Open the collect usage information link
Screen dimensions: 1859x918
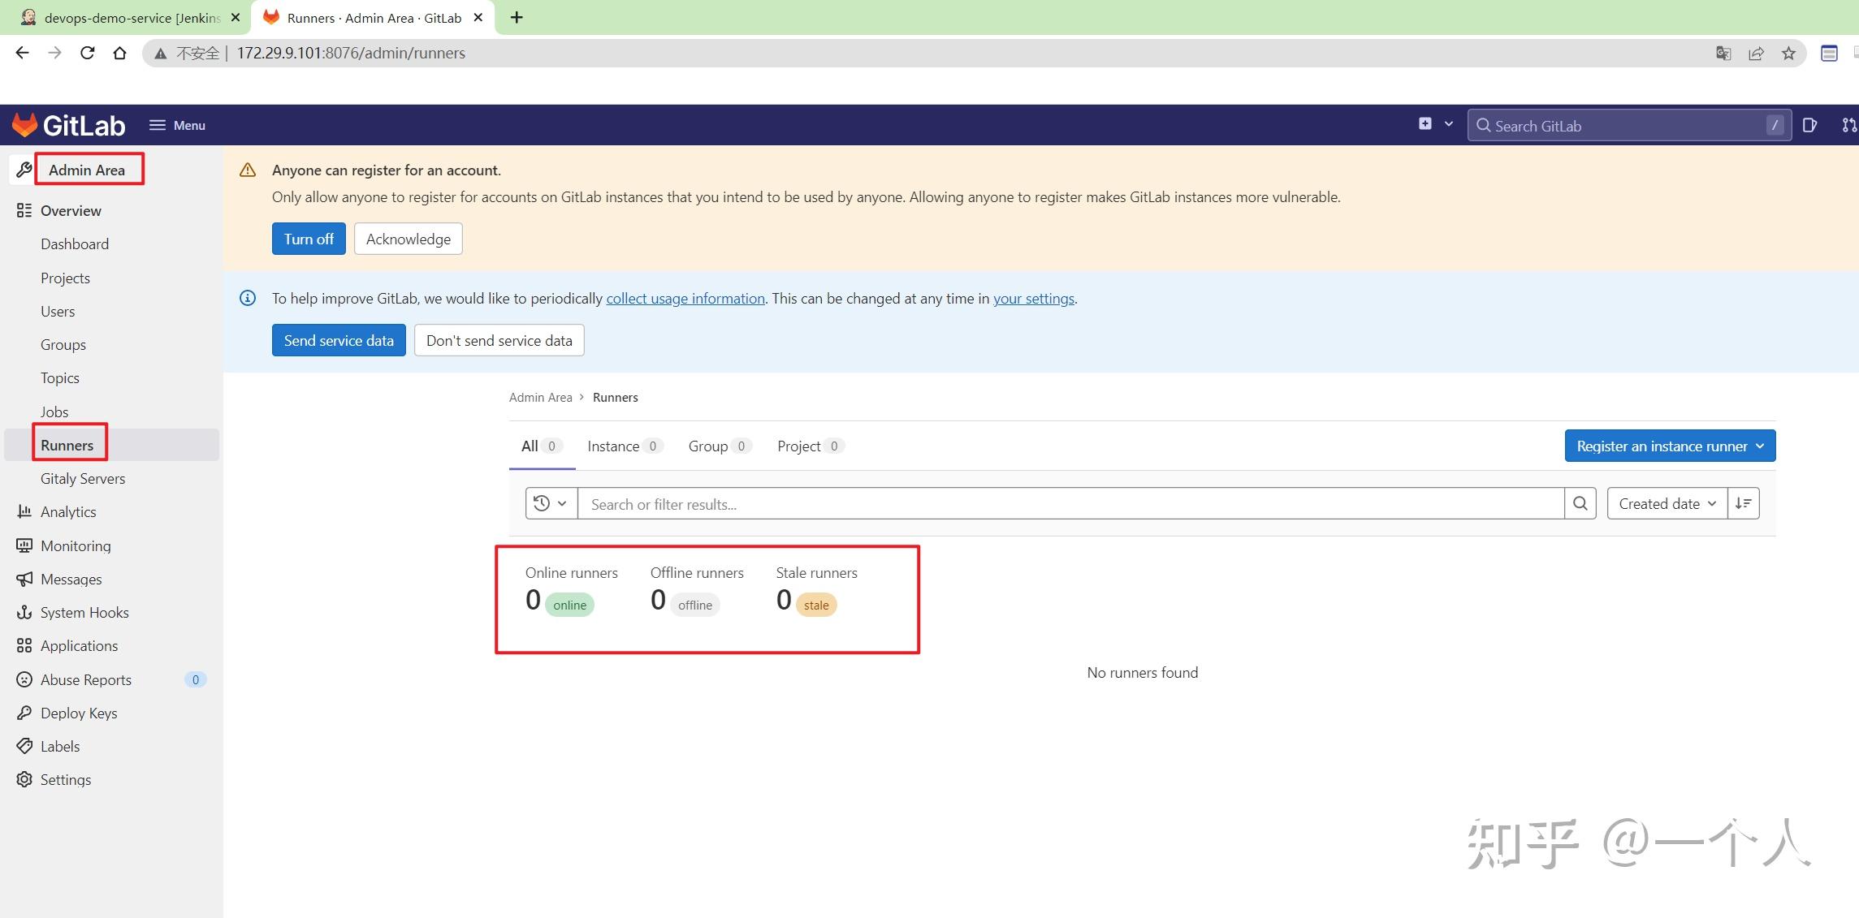pyautogui.click(x=685, y=299)
